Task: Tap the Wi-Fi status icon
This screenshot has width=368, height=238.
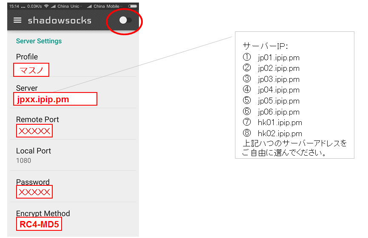Action: pyautogui.click(x=46, y=6)
